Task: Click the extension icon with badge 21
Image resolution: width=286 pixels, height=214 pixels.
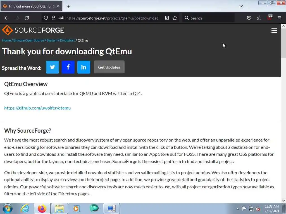Action: (270, 18)
